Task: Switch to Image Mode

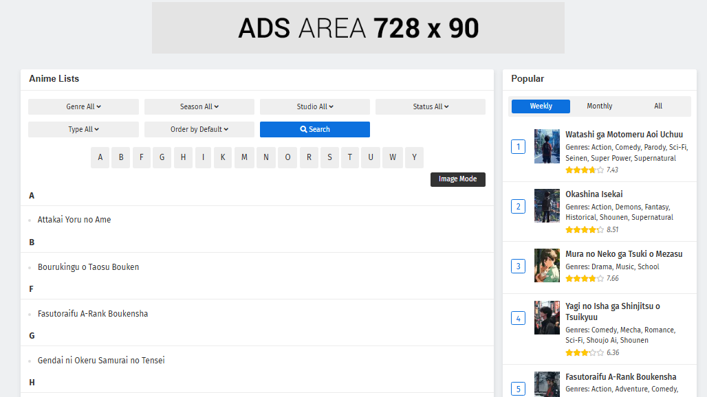Action: pos(457,179)
